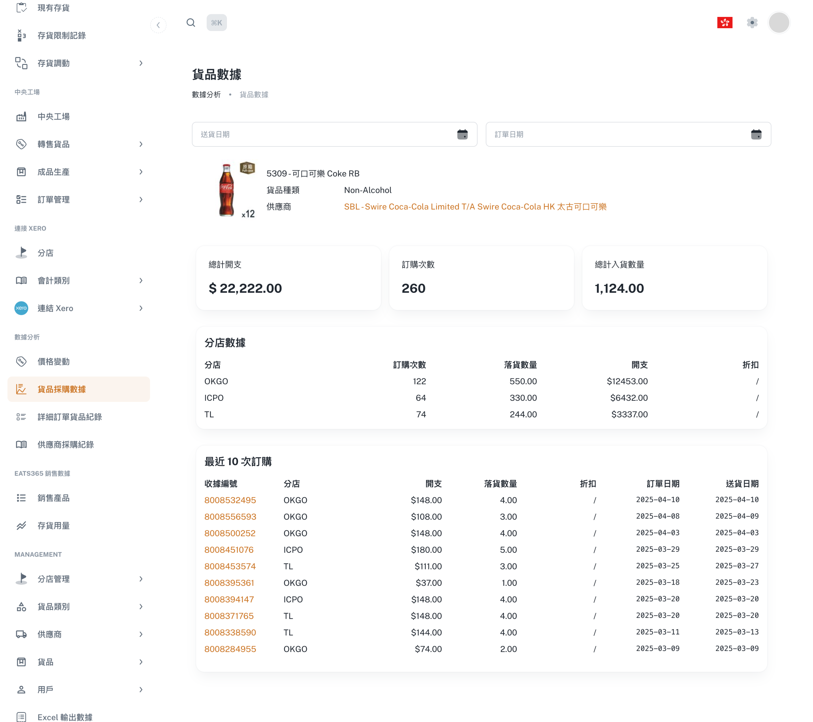Image resolution: width=813 pixels, height=722 pixels.
Task: Click the 供應商 truck icon
Action: tap(21, 634)
